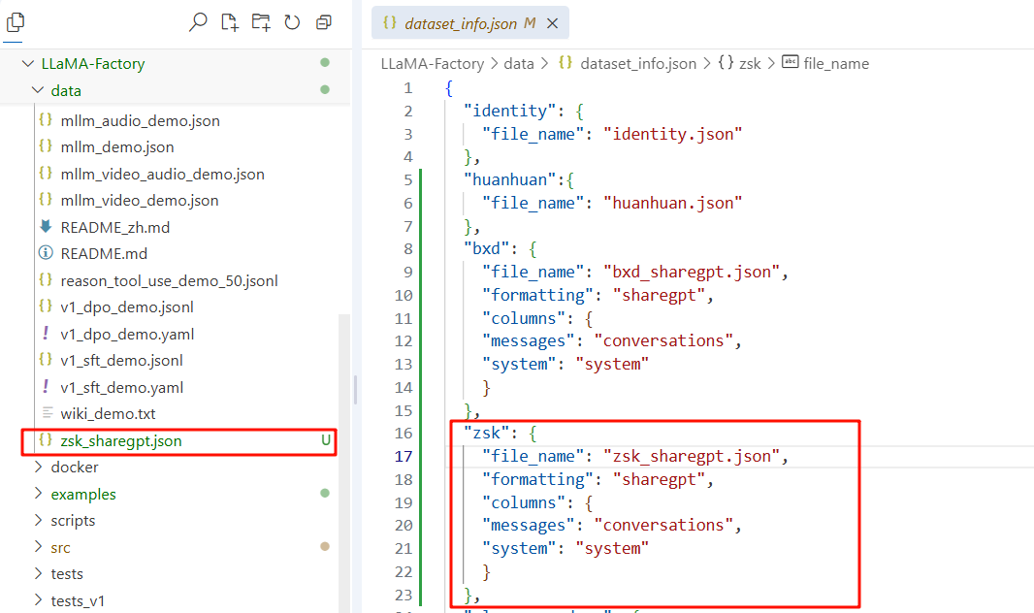
Task: Refresh the file explorer
Action: [x=292, y=22]
